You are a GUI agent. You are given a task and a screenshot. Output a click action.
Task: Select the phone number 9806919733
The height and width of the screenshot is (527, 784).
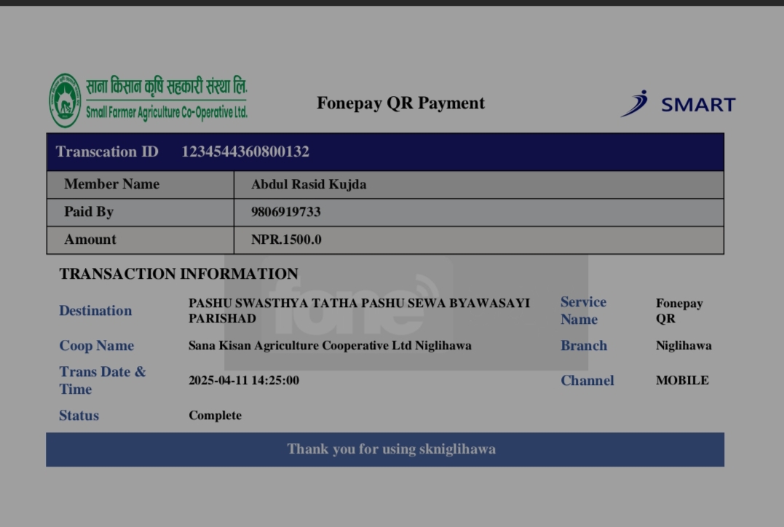coord(285,212)
